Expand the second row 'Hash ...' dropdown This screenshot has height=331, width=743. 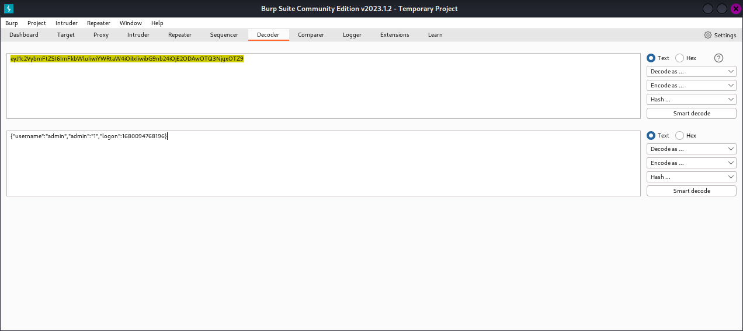[691, 177]
